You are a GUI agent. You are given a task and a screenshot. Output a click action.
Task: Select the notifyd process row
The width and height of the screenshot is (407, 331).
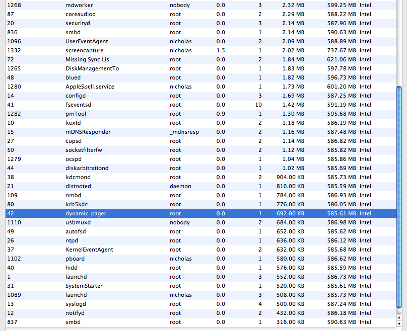tap(201, 313)
